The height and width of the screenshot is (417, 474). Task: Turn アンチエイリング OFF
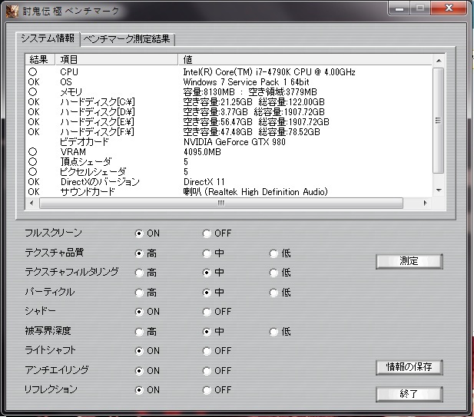[x=207, y=371]
